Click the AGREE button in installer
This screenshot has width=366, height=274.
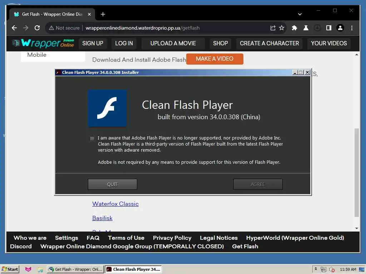point(258,184)
